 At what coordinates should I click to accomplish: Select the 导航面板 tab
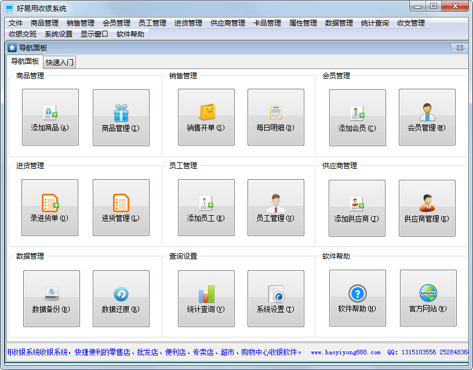point(25,61)
